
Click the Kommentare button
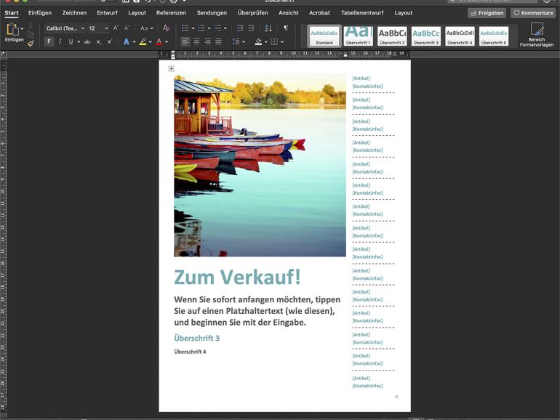533,13
